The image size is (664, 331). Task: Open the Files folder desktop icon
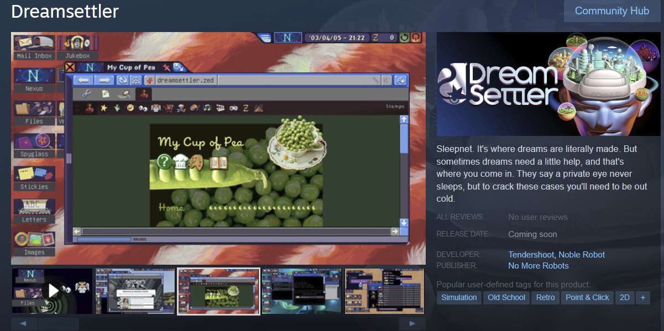(x=34, y=113)
